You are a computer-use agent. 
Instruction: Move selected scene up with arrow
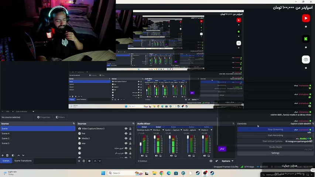pyautogui.click(x=19, y=155)
